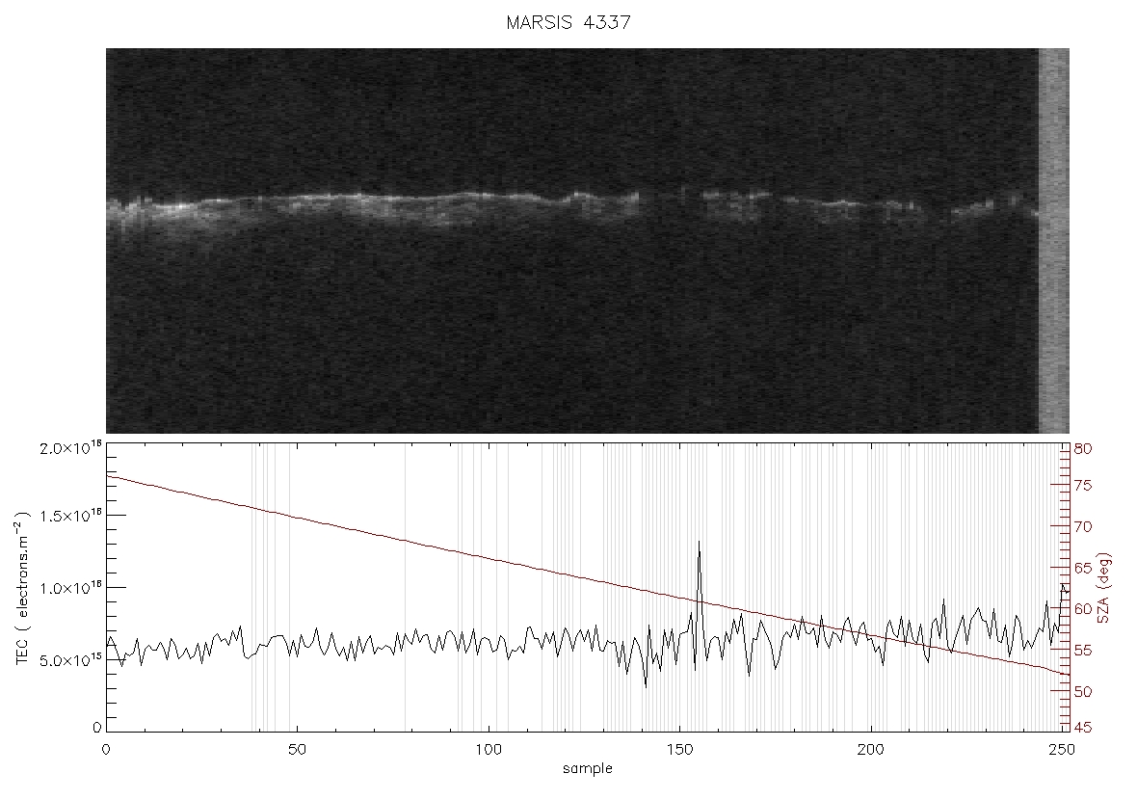Image resolution: width=1137 pixels, height=800 pixels.
Task: Click the TEC electrons.m-2 axis label
Action: click(x=23, y=588)
